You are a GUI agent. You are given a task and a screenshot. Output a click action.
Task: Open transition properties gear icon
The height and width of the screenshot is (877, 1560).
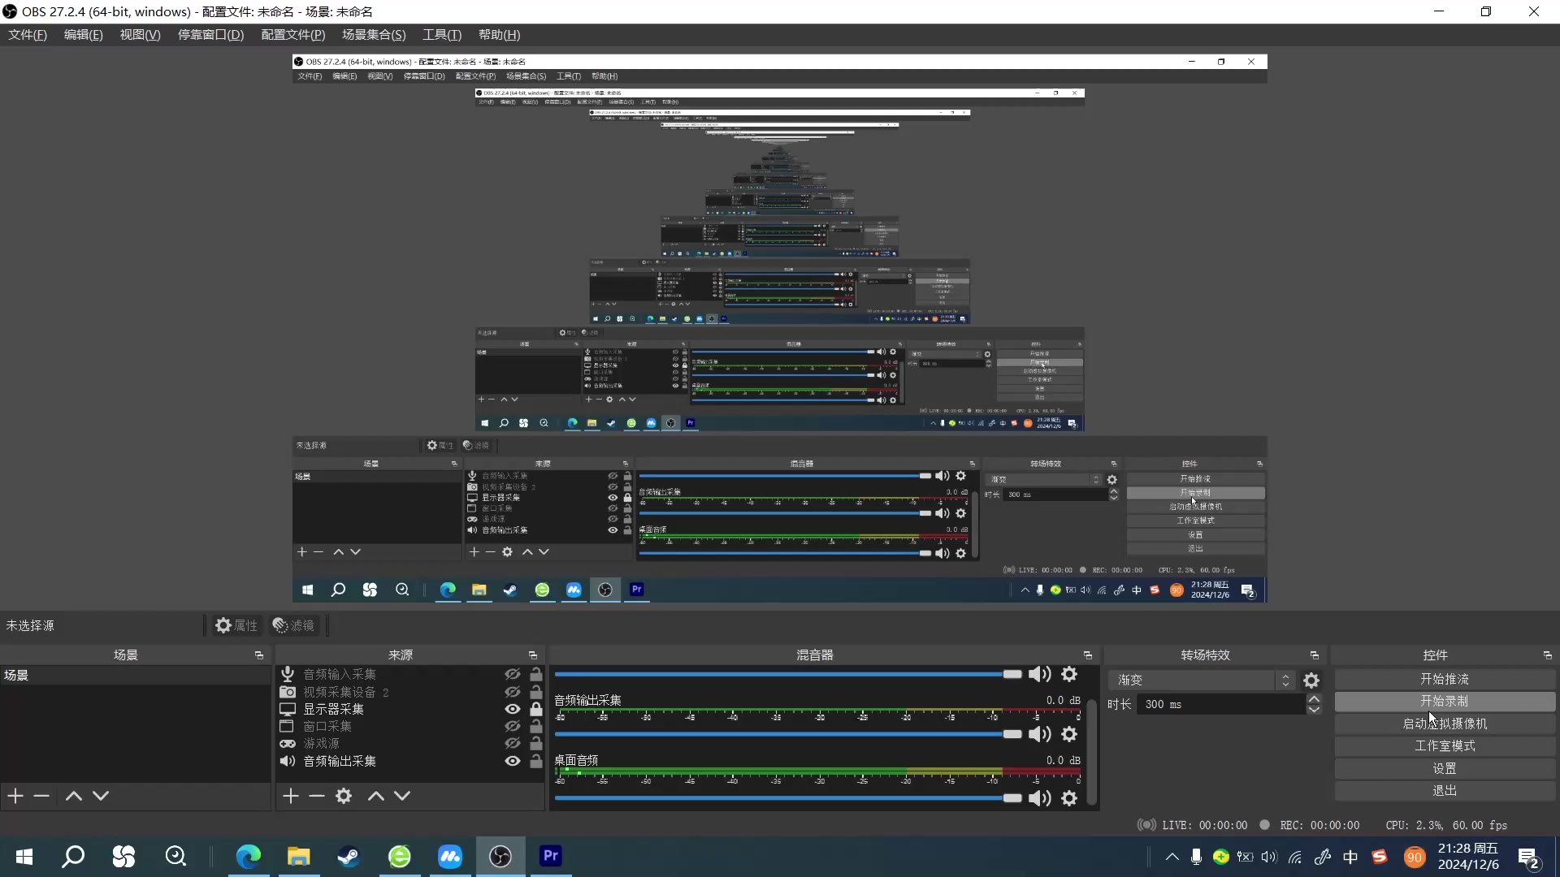(x=1311, y=680)
